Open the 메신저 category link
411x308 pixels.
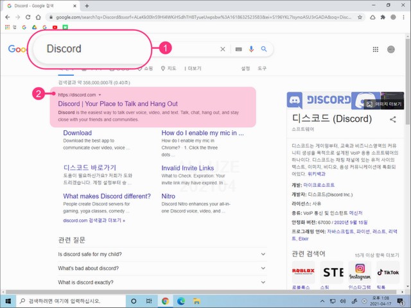356,213
